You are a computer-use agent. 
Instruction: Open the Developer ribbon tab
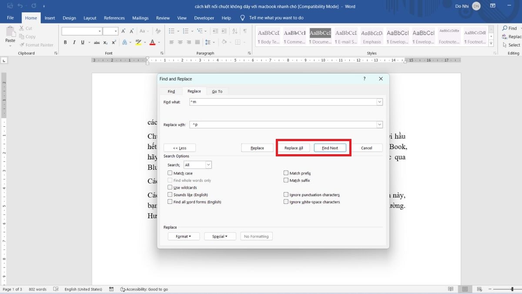pos(204,18)
